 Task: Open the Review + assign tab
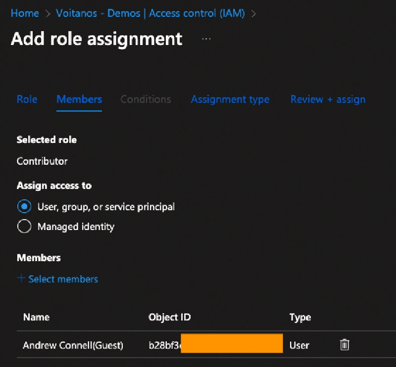(328, 99)
